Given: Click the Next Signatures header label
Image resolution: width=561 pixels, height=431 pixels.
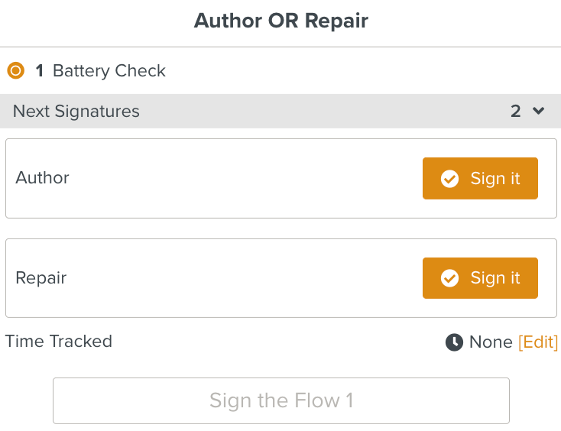Looking at the screenshot, I should click(76, 112).
